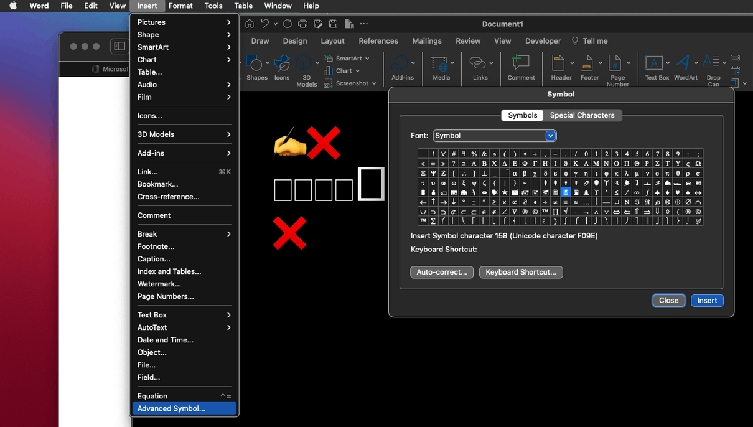
Task: Click the Print icon in the title toolbar
Action: click(302, 24)
